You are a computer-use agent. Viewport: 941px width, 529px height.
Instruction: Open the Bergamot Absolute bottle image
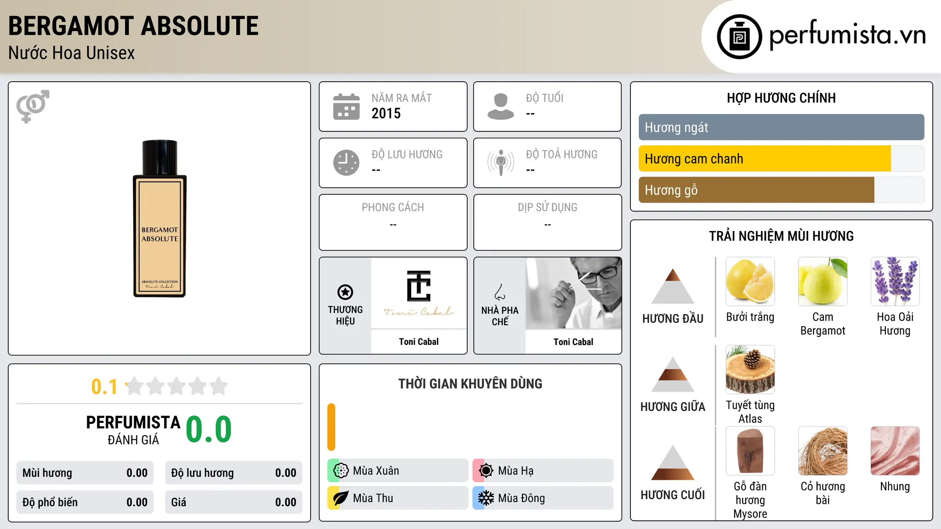pos(159,219)
